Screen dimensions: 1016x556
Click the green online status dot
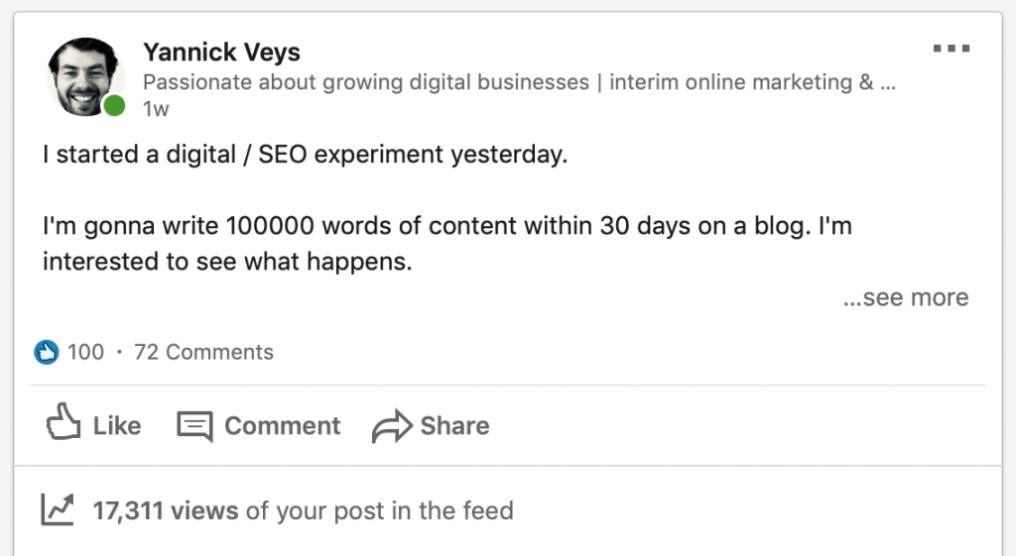point(114,105)
